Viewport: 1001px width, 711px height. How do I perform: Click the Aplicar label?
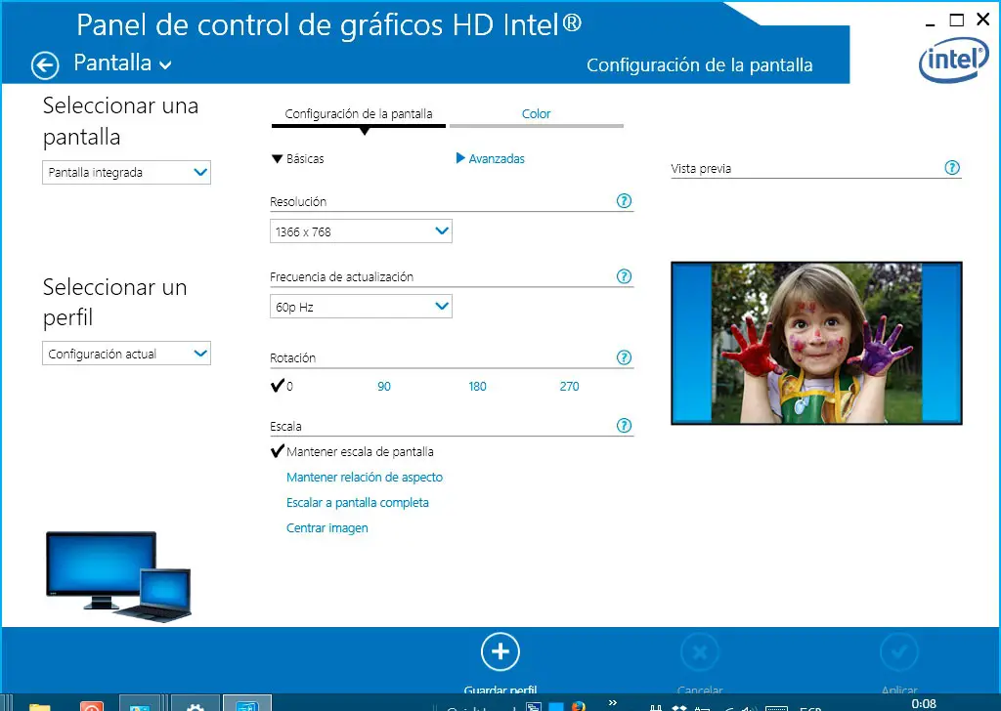pos(899,690)
